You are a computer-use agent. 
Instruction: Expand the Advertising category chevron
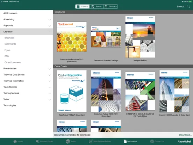click(x=50, y=20)
